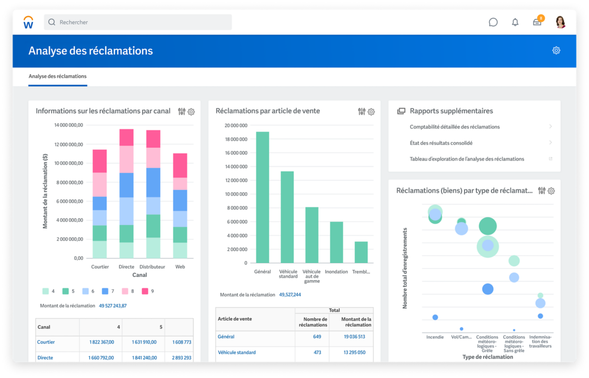Open filter sliders icon for réclamations (biens) chart
Viewport: 589px width, 378px height.
coord(542,191)
